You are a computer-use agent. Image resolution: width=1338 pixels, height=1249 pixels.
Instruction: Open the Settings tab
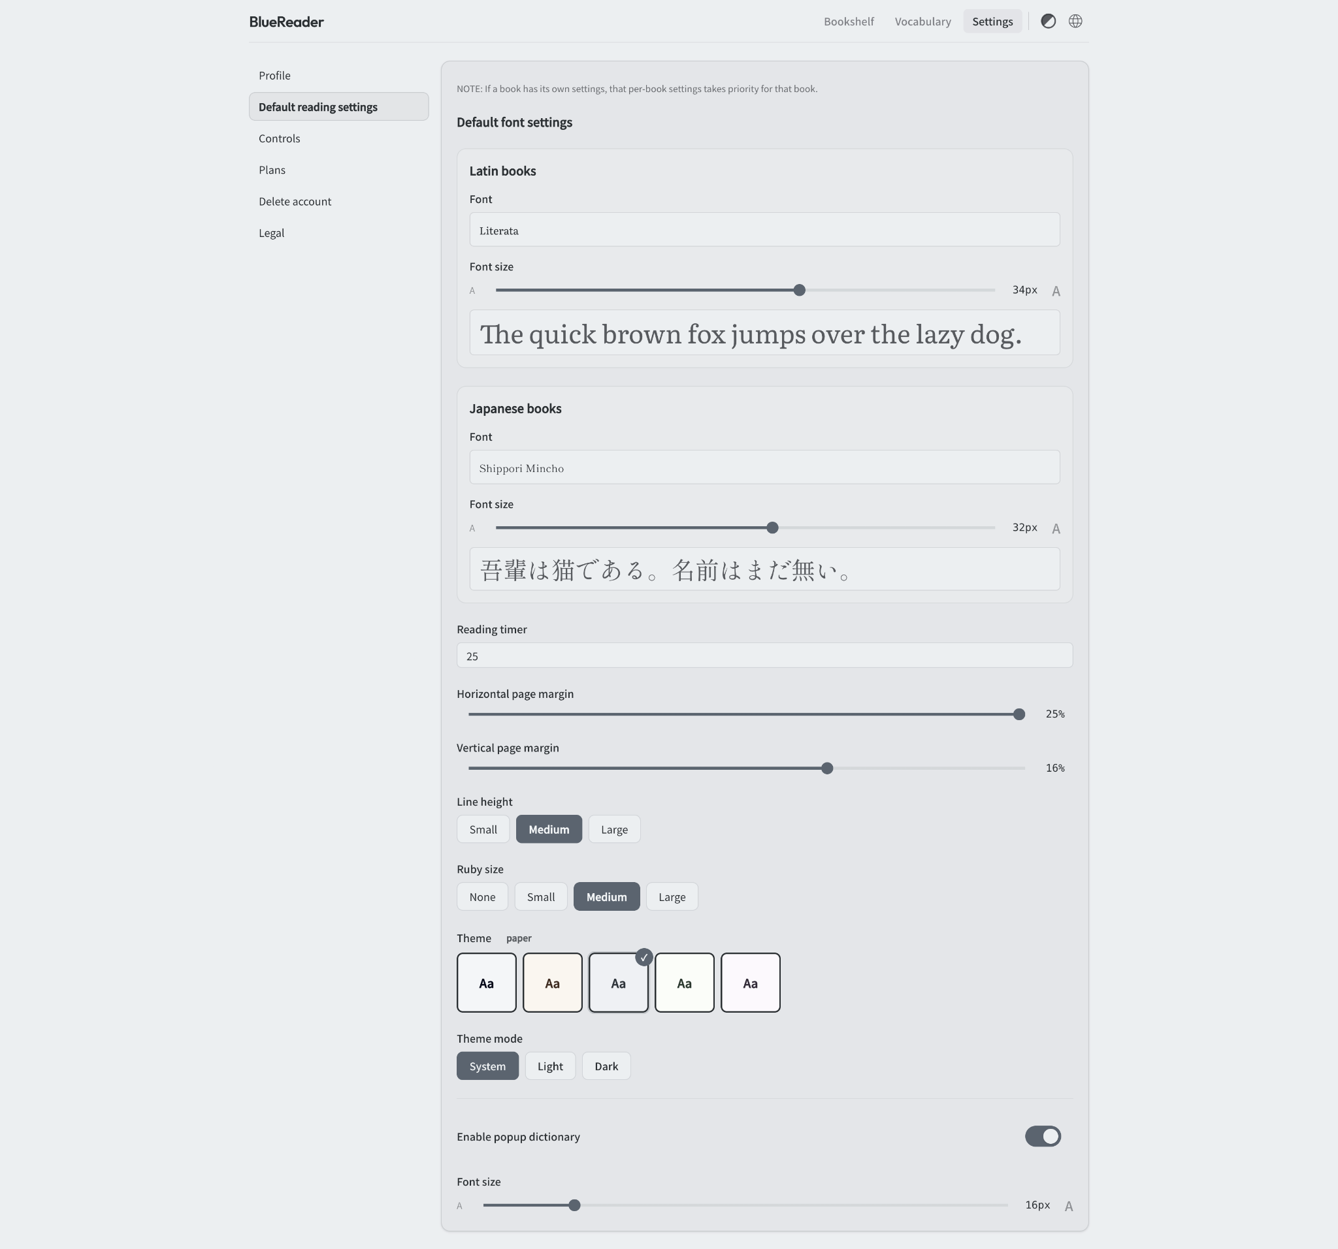coord(992,22)
